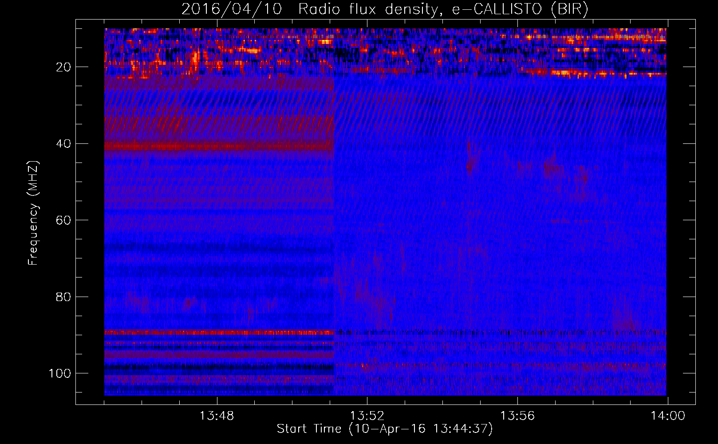Viewport: 718px width, 444px height.
Task: Click the 20 frequency tick label
Action: [x=63, y=67]
